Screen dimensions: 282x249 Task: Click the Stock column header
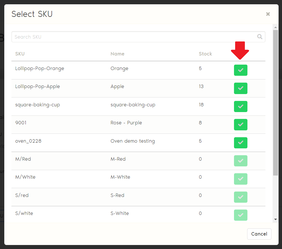205,54
